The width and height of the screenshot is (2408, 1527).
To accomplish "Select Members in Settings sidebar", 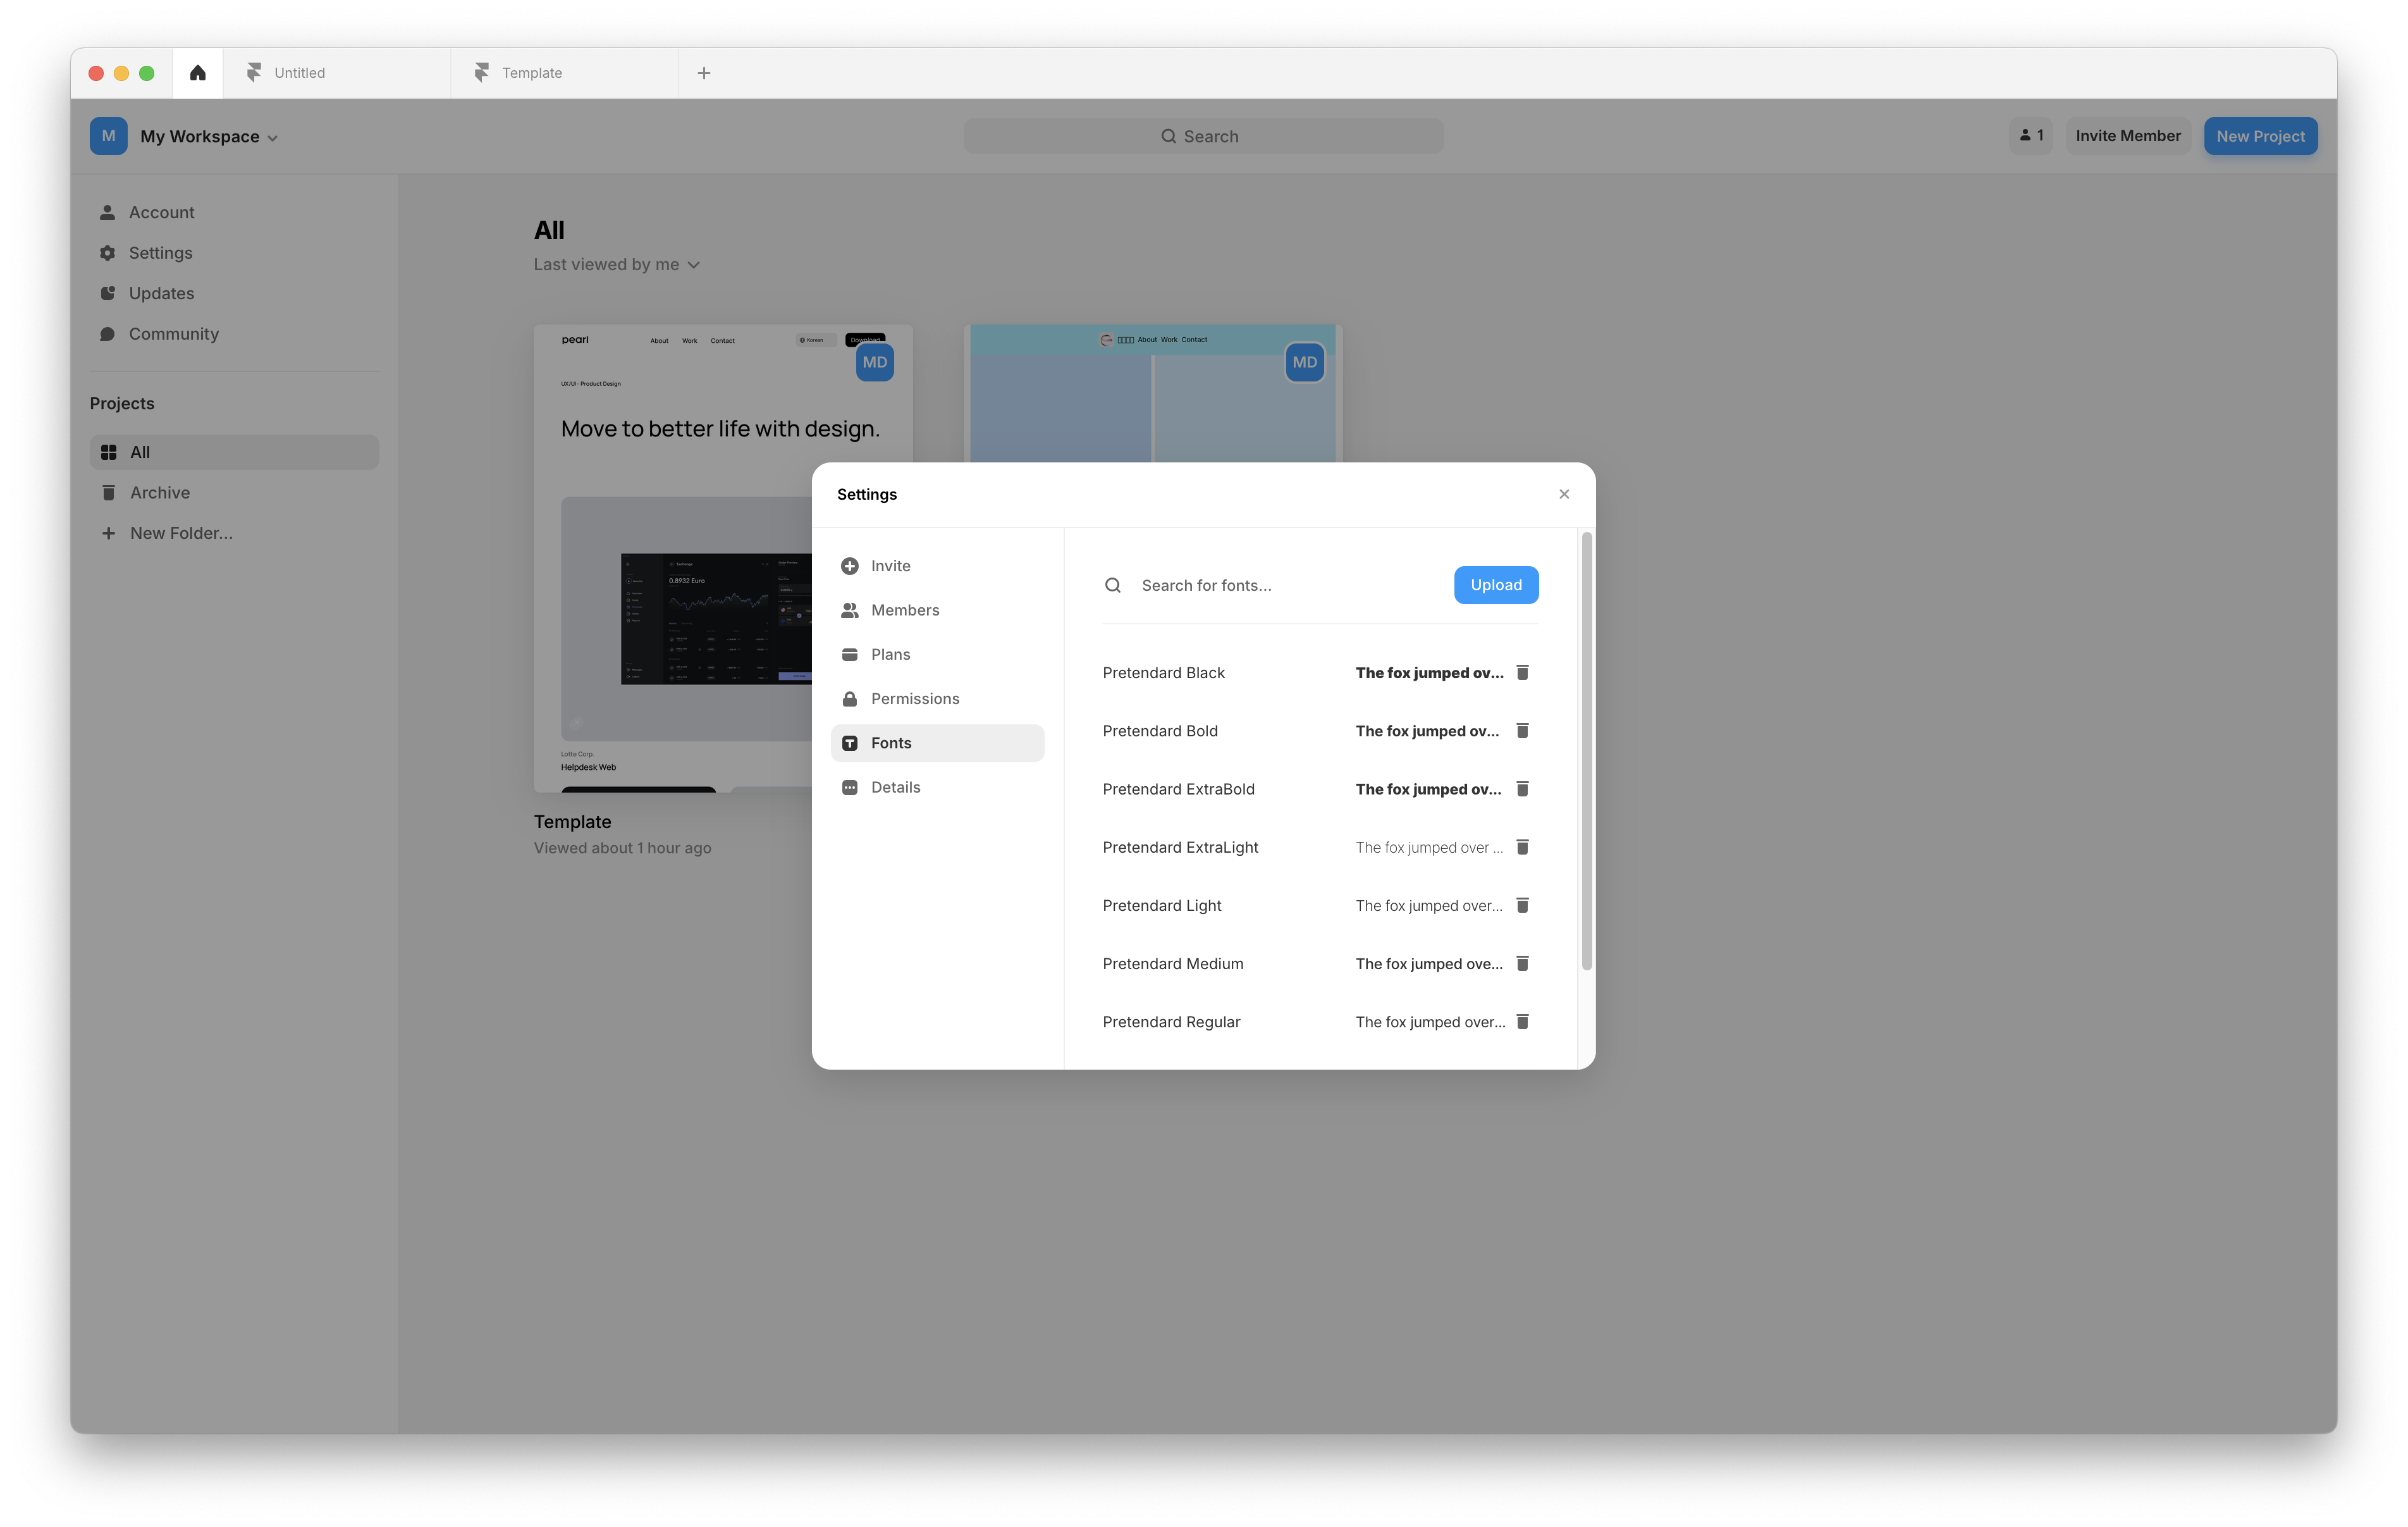I will 904,610.
